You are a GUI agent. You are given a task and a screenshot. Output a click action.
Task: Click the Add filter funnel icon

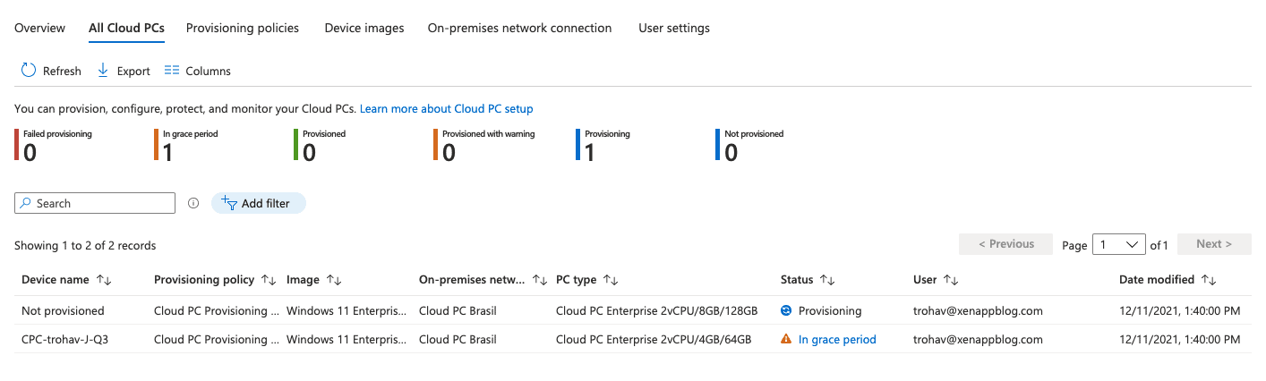click(x=227, y=204)
